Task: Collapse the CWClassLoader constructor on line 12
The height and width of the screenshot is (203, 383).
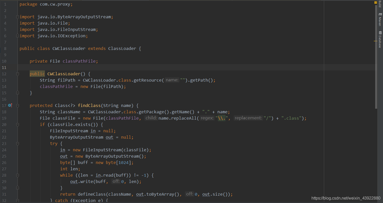Action: 18,74
